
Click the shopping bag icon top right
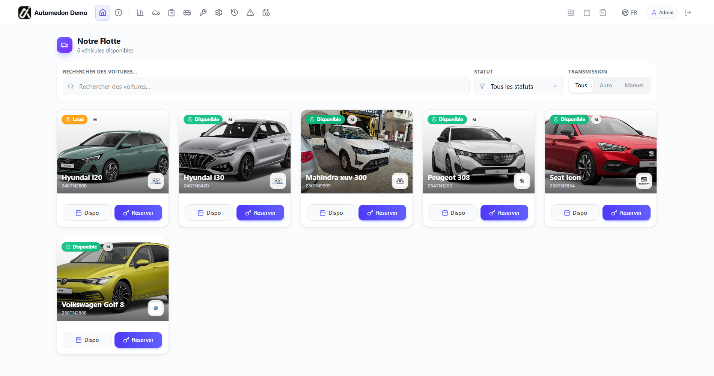point(603,12)
